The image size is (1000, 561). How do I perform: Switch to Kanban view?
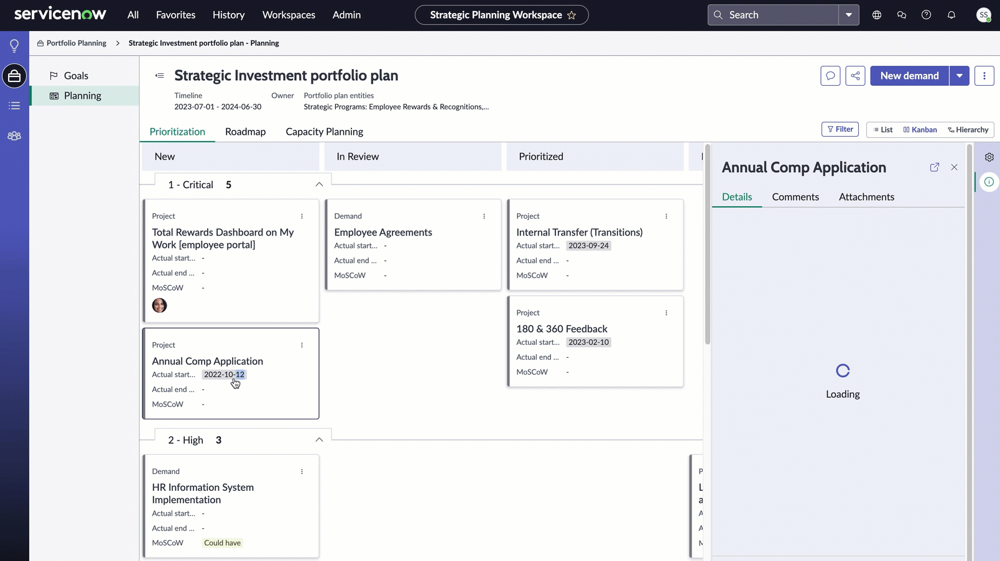click(x=920, y=130)
